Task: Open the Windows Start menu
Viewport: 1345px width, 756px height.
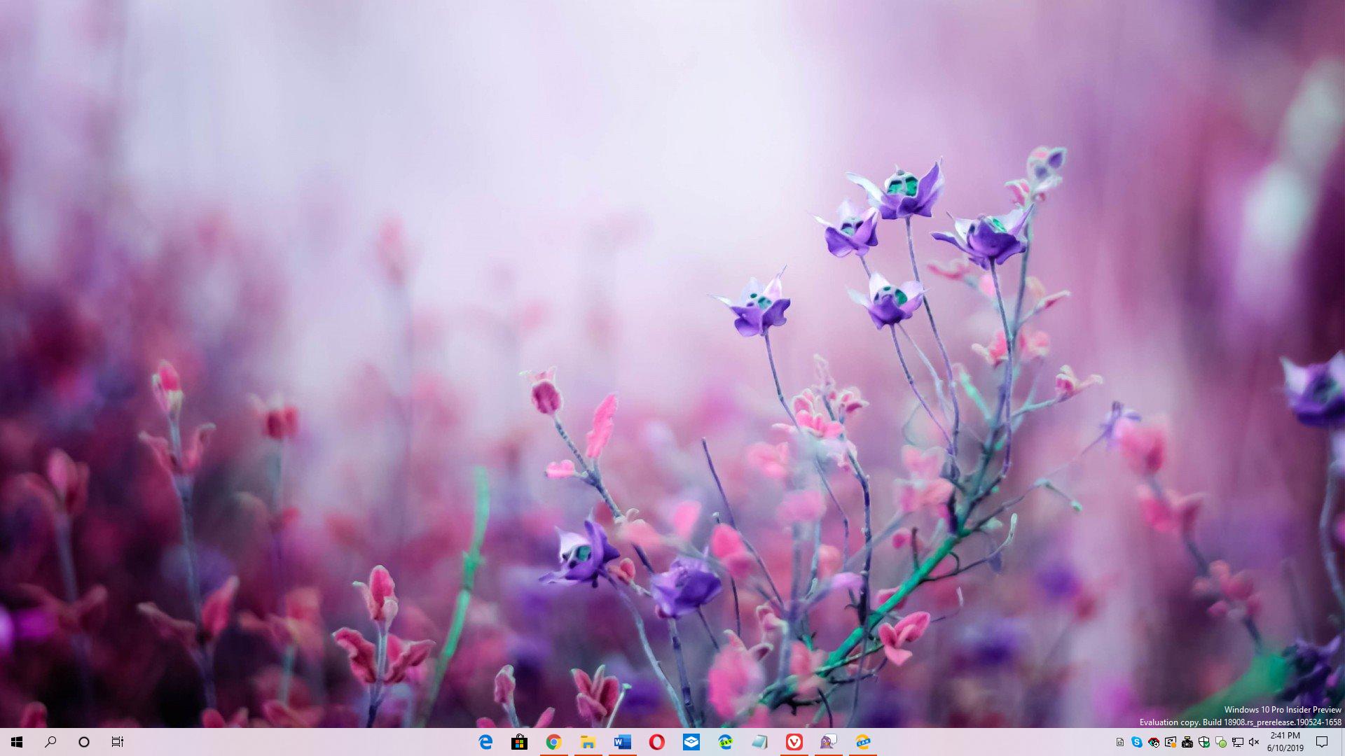Action: pos(17,742)
